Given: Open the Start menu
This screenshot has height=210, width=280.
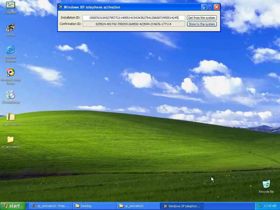Looking at the screenshot, I should click(13, 206).
